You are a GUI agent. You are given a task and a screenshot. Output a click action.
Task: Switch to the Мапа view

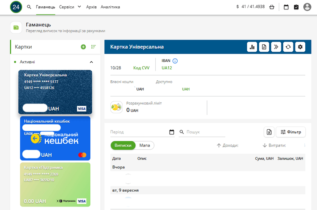tap(145, 145)
